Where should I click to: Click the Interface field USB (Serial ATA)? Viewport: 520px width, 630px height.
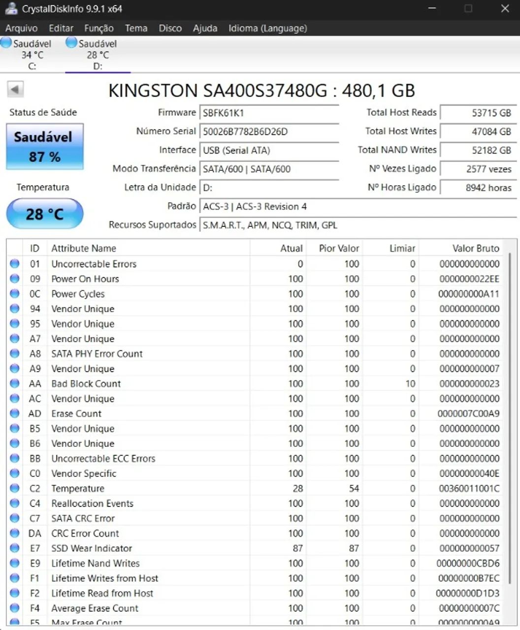(269, 150)
